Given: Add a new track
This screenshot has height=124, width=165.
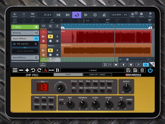Looking at the screenshot, I should tap(51, 60).
